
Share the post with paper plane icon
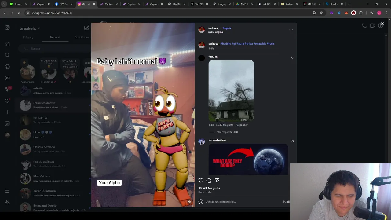tap(217, 181)
